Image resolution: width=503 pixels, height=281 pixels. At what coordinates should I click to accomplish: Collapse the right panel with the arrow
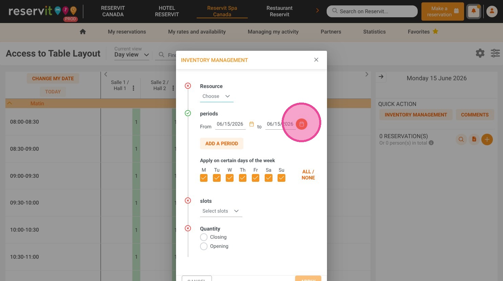coord(381,77)
